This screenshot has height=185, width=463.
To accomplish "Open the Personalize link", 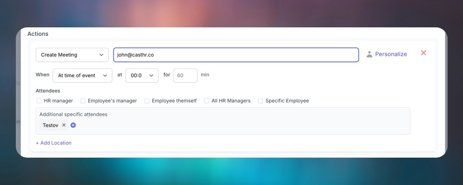I will coord(391,54).
